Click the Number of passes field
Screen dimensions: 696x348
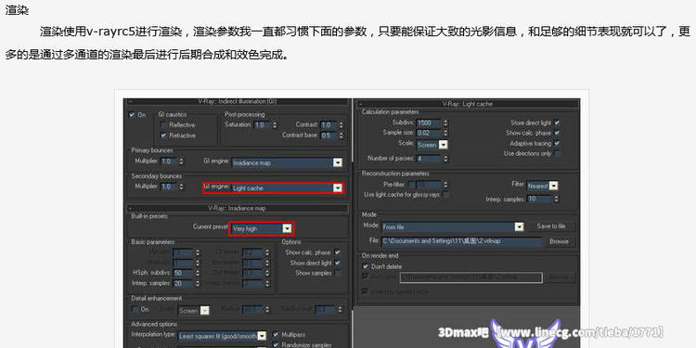[x=428, y=158]
